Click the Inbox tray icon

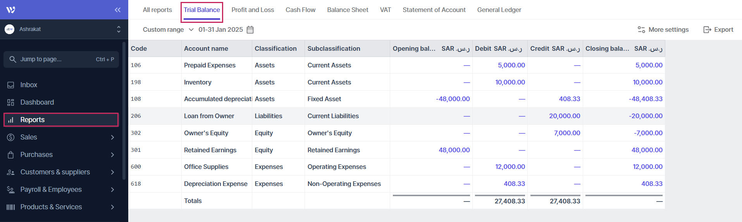11,85
